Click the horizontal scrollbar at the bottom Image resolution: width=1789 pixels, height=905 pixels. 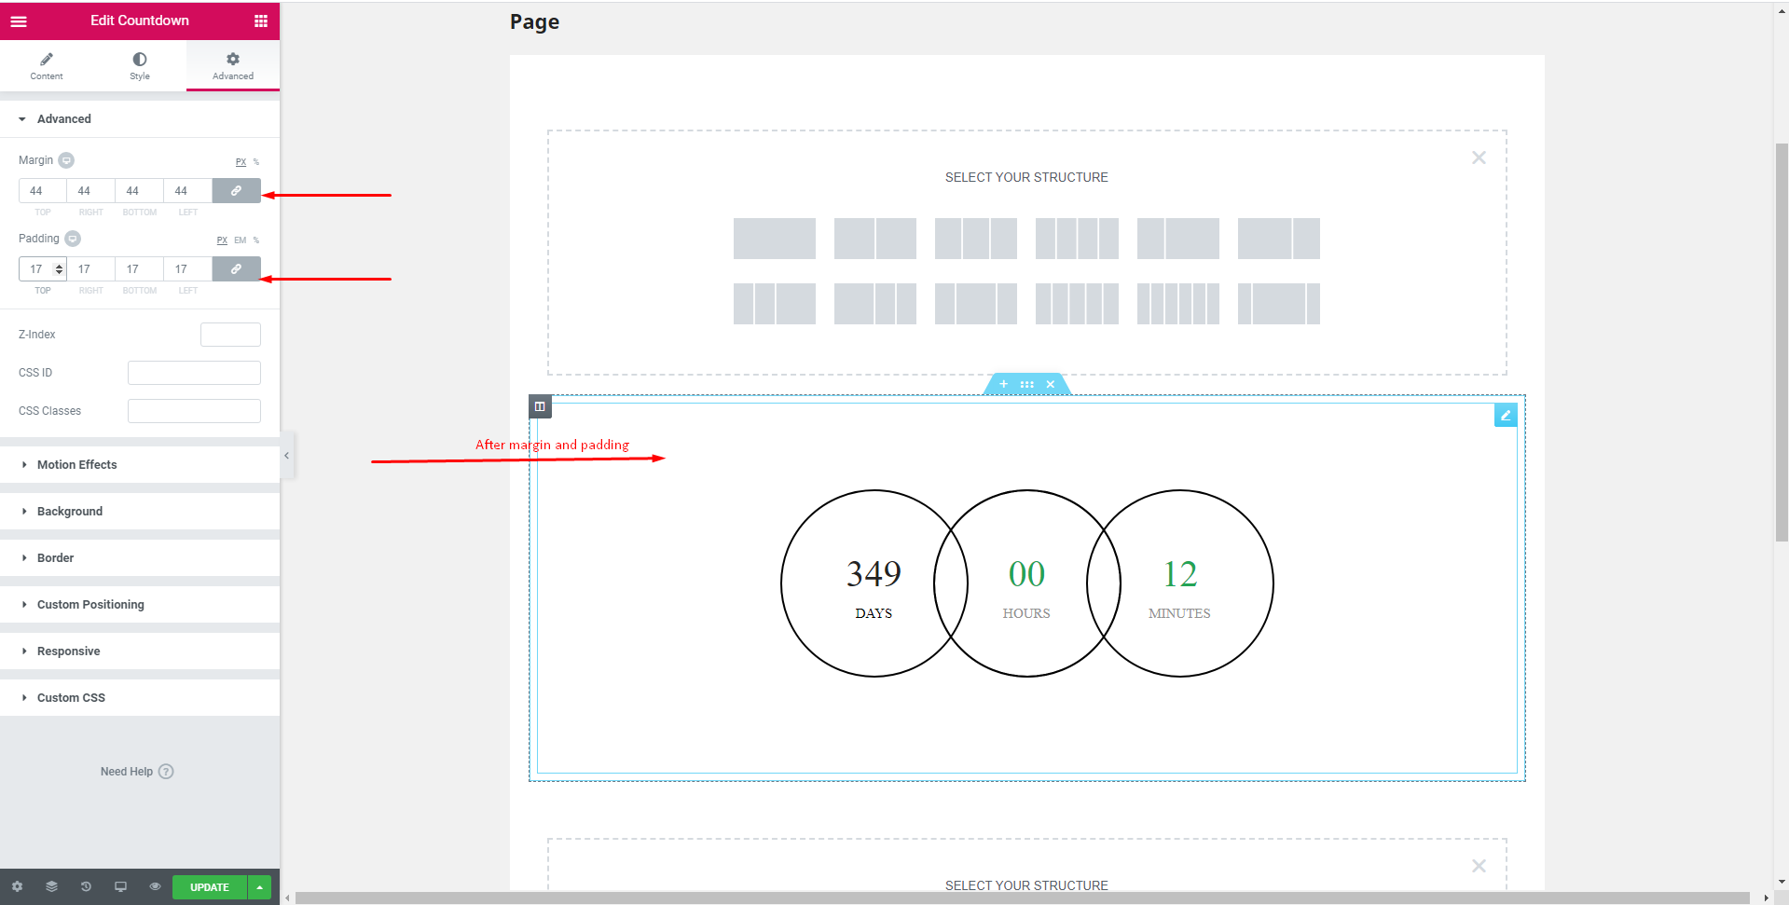1023,898
